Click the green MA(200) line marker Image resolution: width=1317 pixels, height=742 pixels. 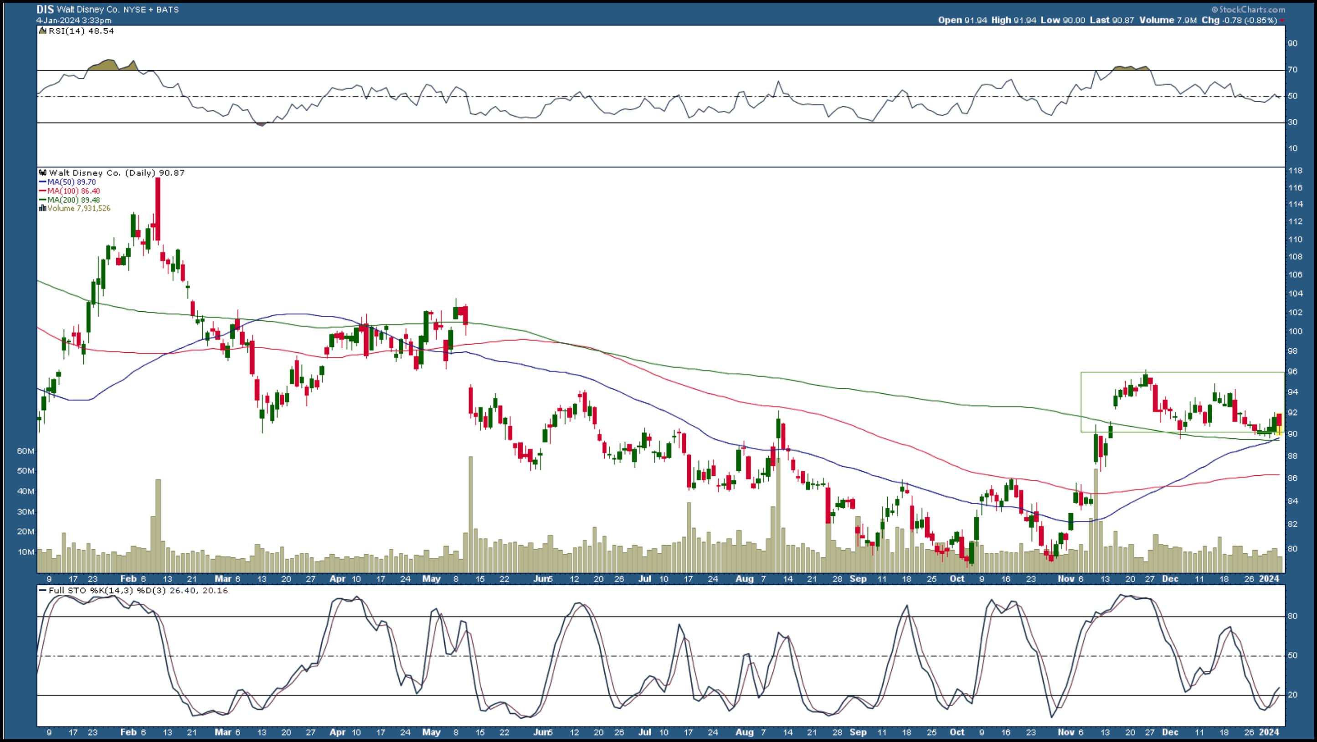click(42, 200)
